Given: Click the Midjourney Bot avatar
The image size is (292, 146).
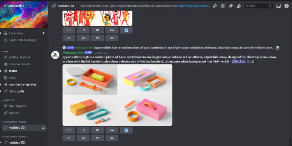Looking at the screenshot, I should point(55,55).
